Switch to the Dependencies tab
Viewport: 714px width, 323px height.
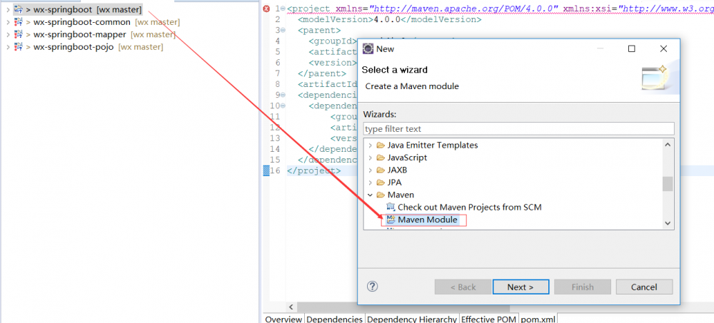pyautogui.click(x=334, y=319)
